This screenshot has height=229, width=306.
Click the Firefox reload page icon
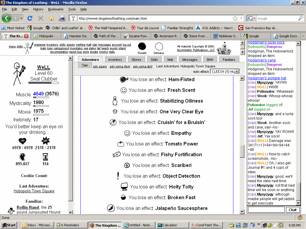pyautogui.click(x=30, y=18)
